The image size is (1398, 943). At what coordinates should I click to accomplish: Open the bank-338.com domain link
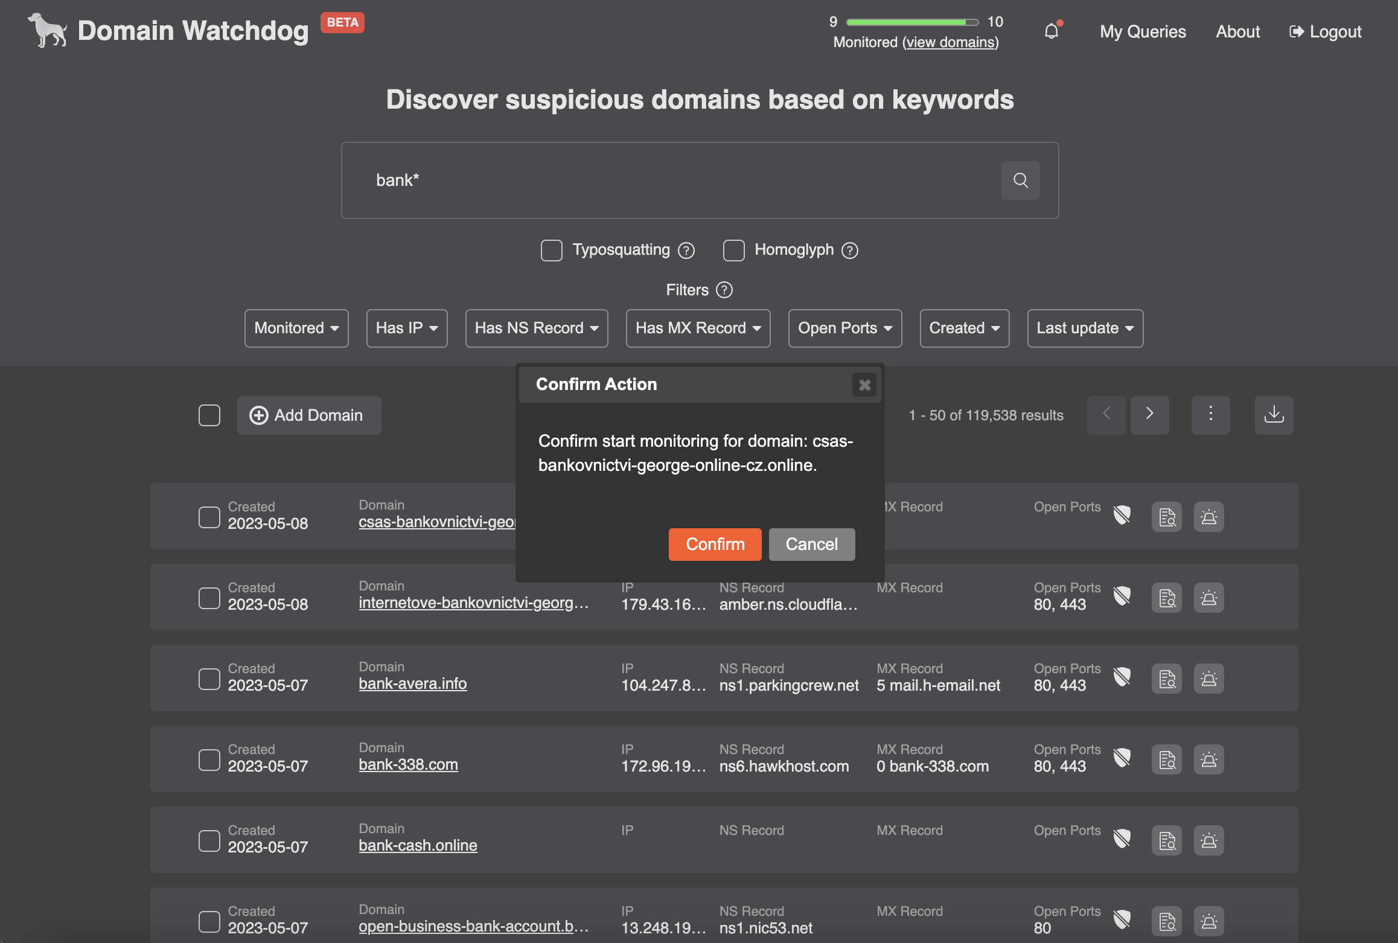click(x=409, y=765)
